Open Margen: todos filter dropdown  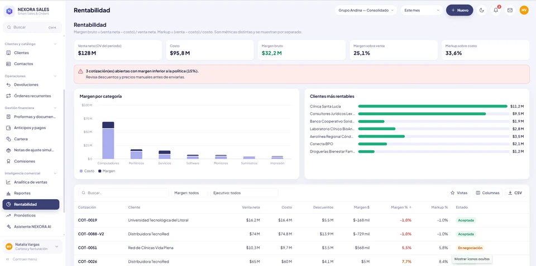pyautogui.click(x=189, y=193)
